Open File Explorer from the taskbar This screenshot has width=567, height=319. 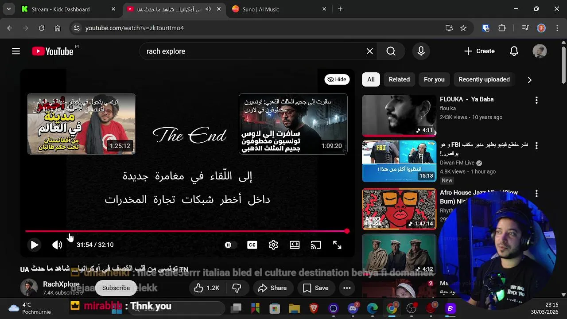tap(294, 308)
